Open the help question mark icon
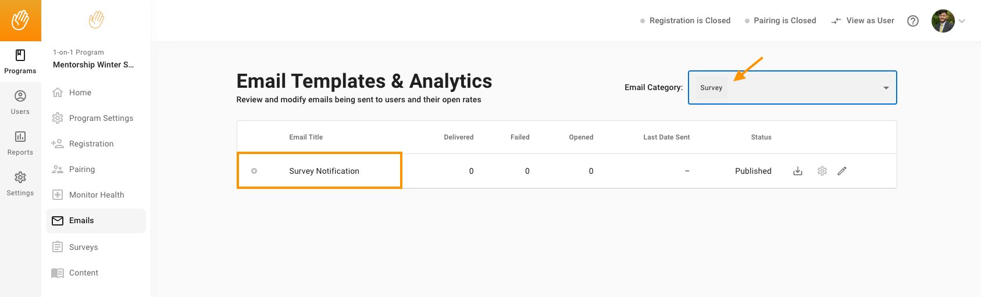981x297 pixels. pyautogui.click(x=913, y=21)
